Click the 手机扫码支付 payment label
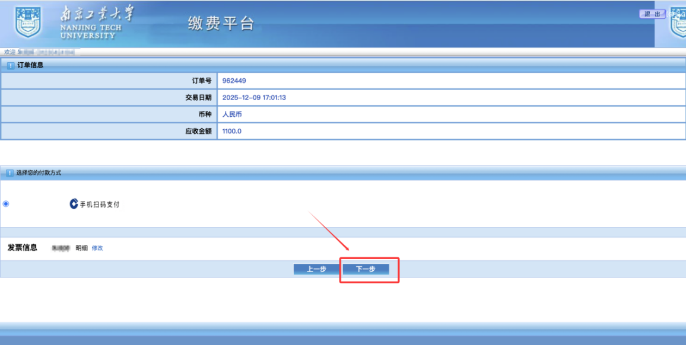 pos(100,205)
